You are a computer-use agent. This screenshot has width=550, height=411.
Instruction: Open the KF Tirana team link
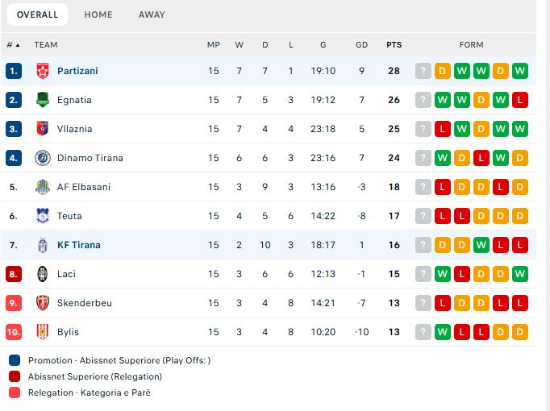79,245
